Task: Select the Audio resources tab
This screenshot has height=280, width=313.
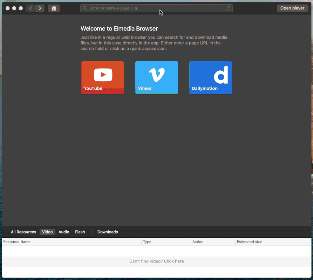Action: coord(64,232)
